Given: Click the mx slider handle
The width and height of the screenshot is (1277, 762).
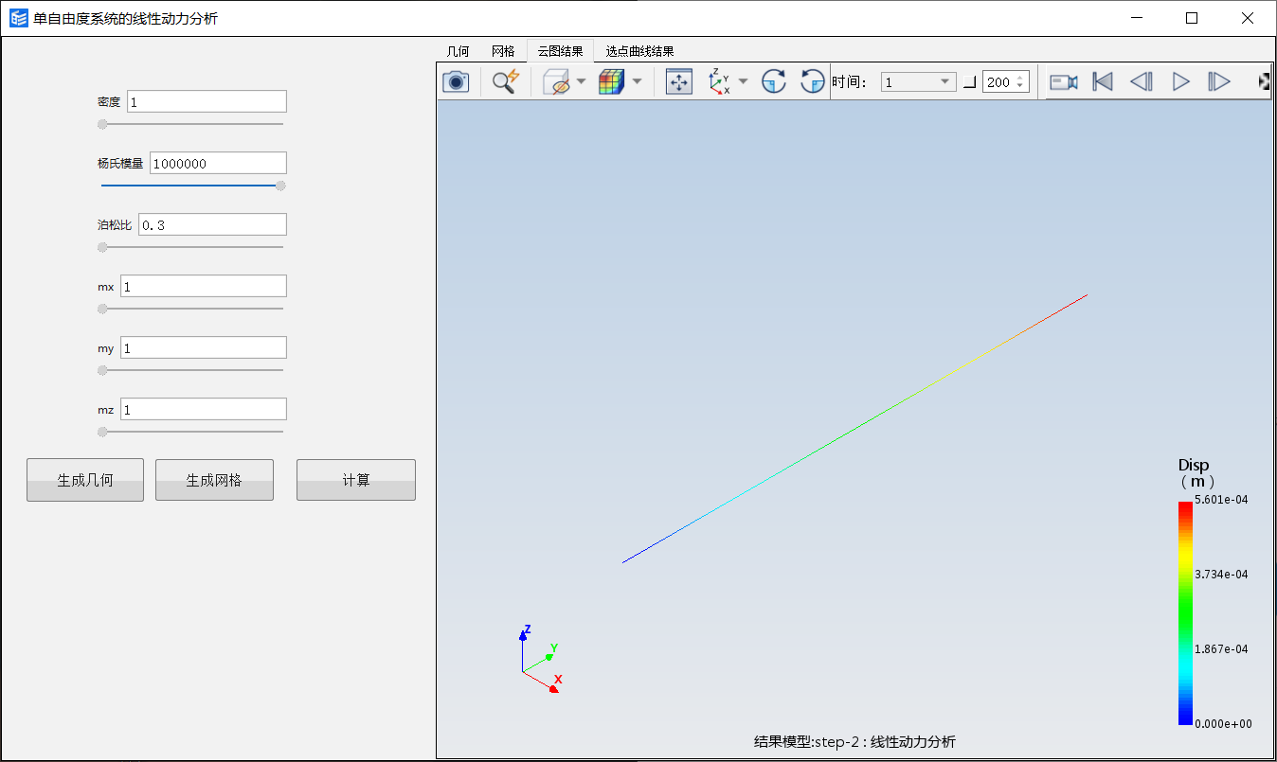Looking at the screenshot, I should tap(102, 309).
